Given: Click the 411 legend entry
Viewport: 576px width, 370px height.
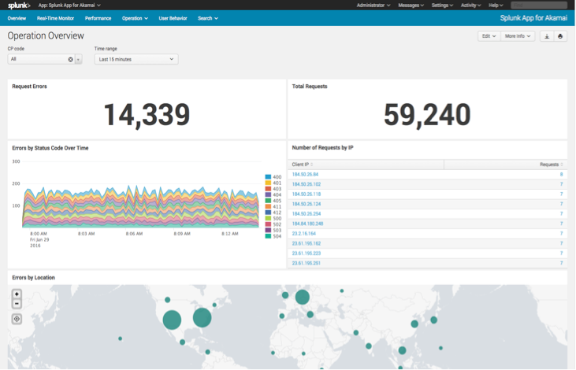Looking at the screenshot, I should click(273, 207).
